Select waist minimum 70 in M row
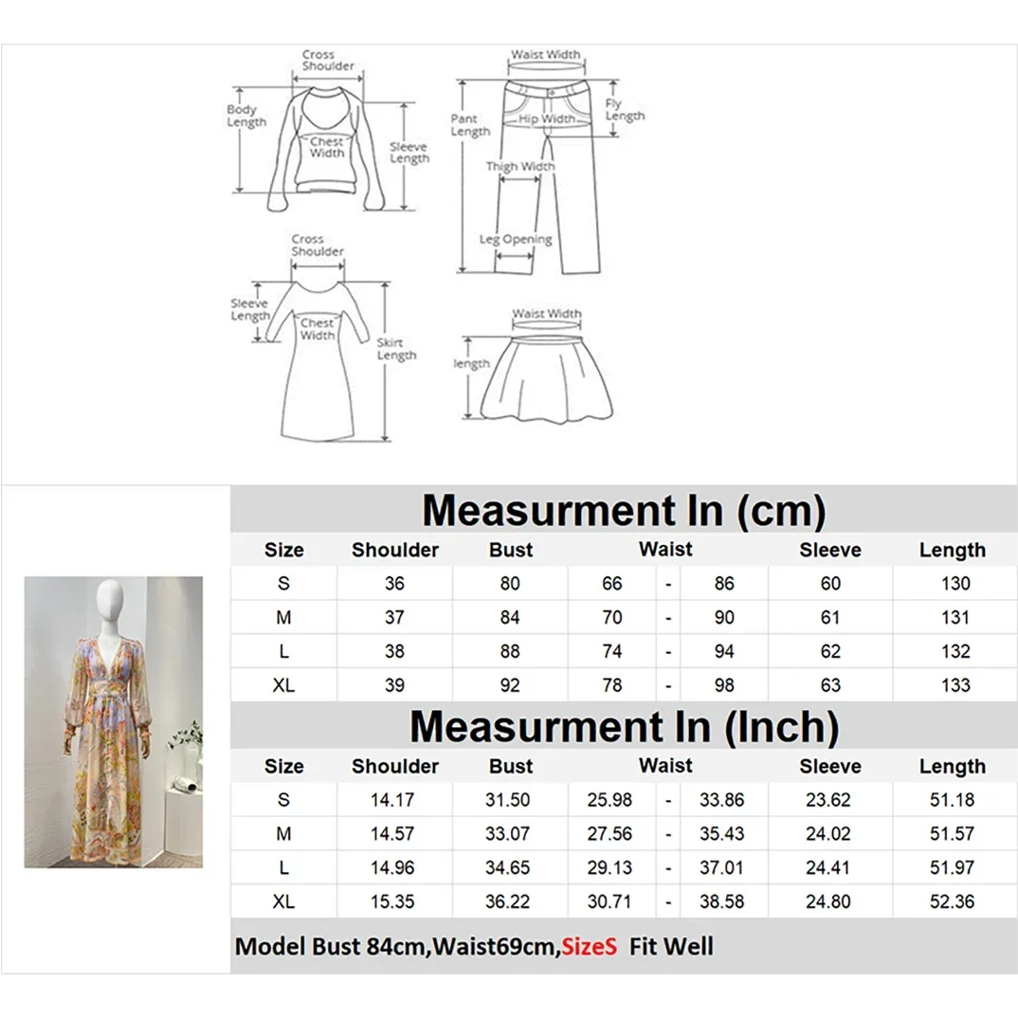This screenshot has height=1018, width=1018. click(x=612, y=617)
